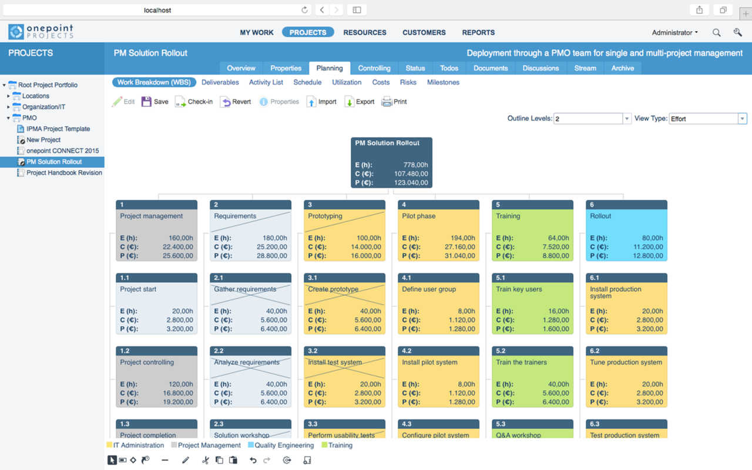
Task: Click the IT Administration legend swatch
Action: (x=109, y=445)
